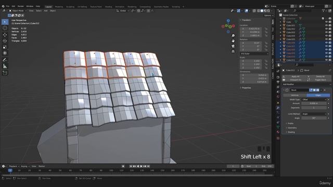The height and width of the screenshot is (187, 333).
Task: Click the viewport zoom magnifier icon
Action: (x=233, y=36)
